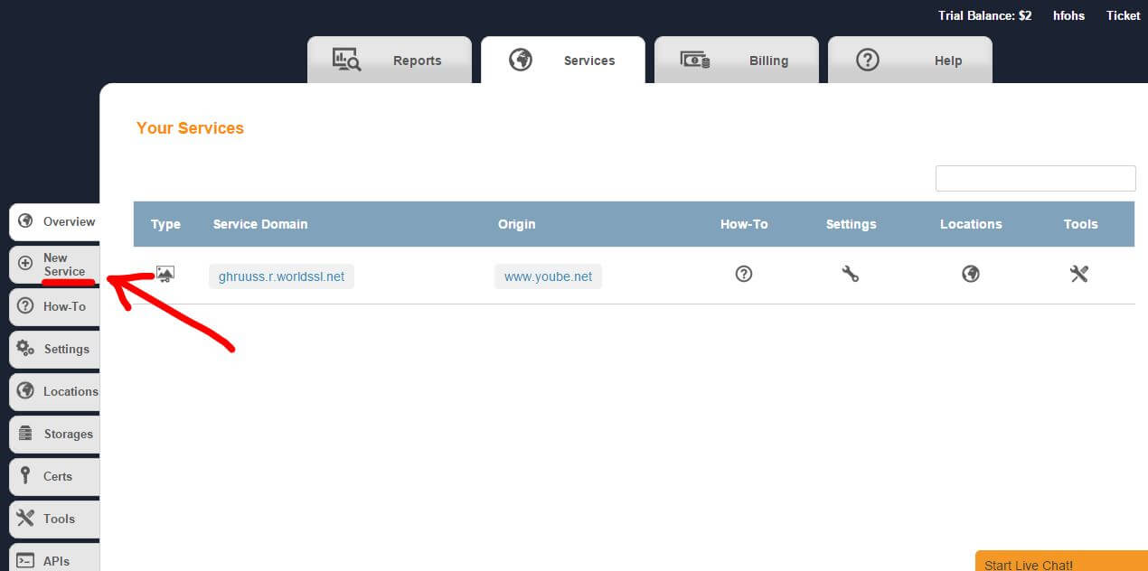Image resolution: width=1148 pixels, height=571 pixels.
Task: Open wrench settings icon for ghruuss service
Action: (x=851, y=274)
